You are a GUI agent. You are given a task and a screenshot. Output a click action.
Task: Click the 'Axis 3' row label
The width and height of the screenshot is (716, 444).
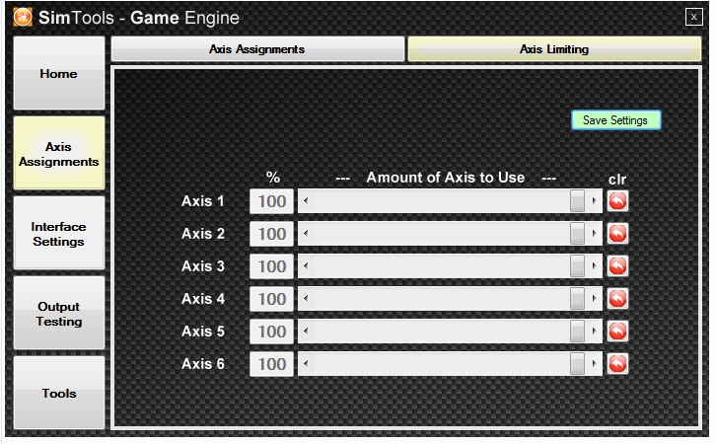(203, 266)
